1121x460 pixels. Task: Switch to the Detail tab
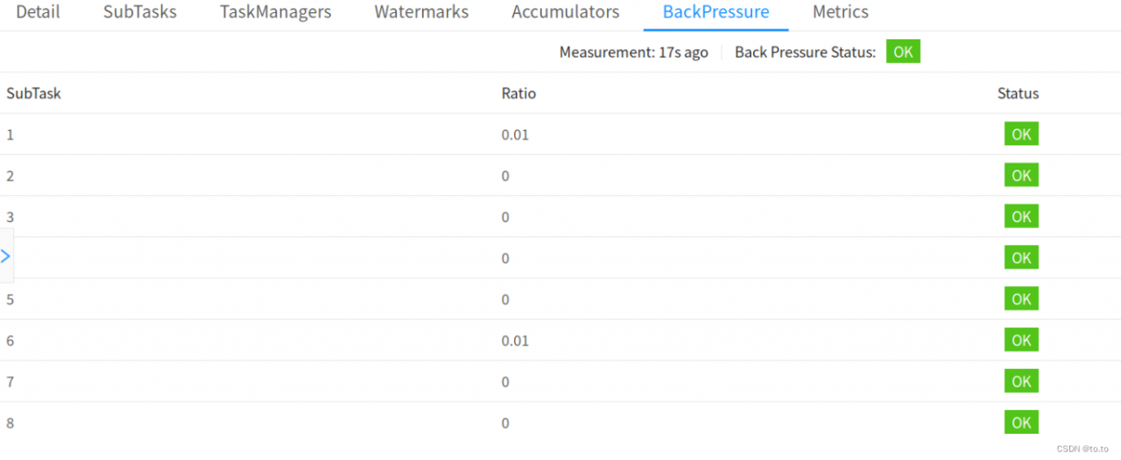pyautogui.click(x=39, y=12)
